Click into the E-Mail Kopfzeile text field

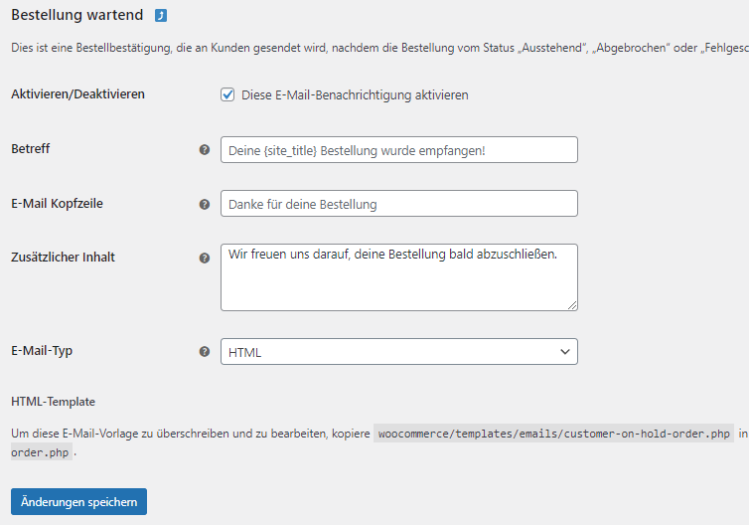(399, 203)
